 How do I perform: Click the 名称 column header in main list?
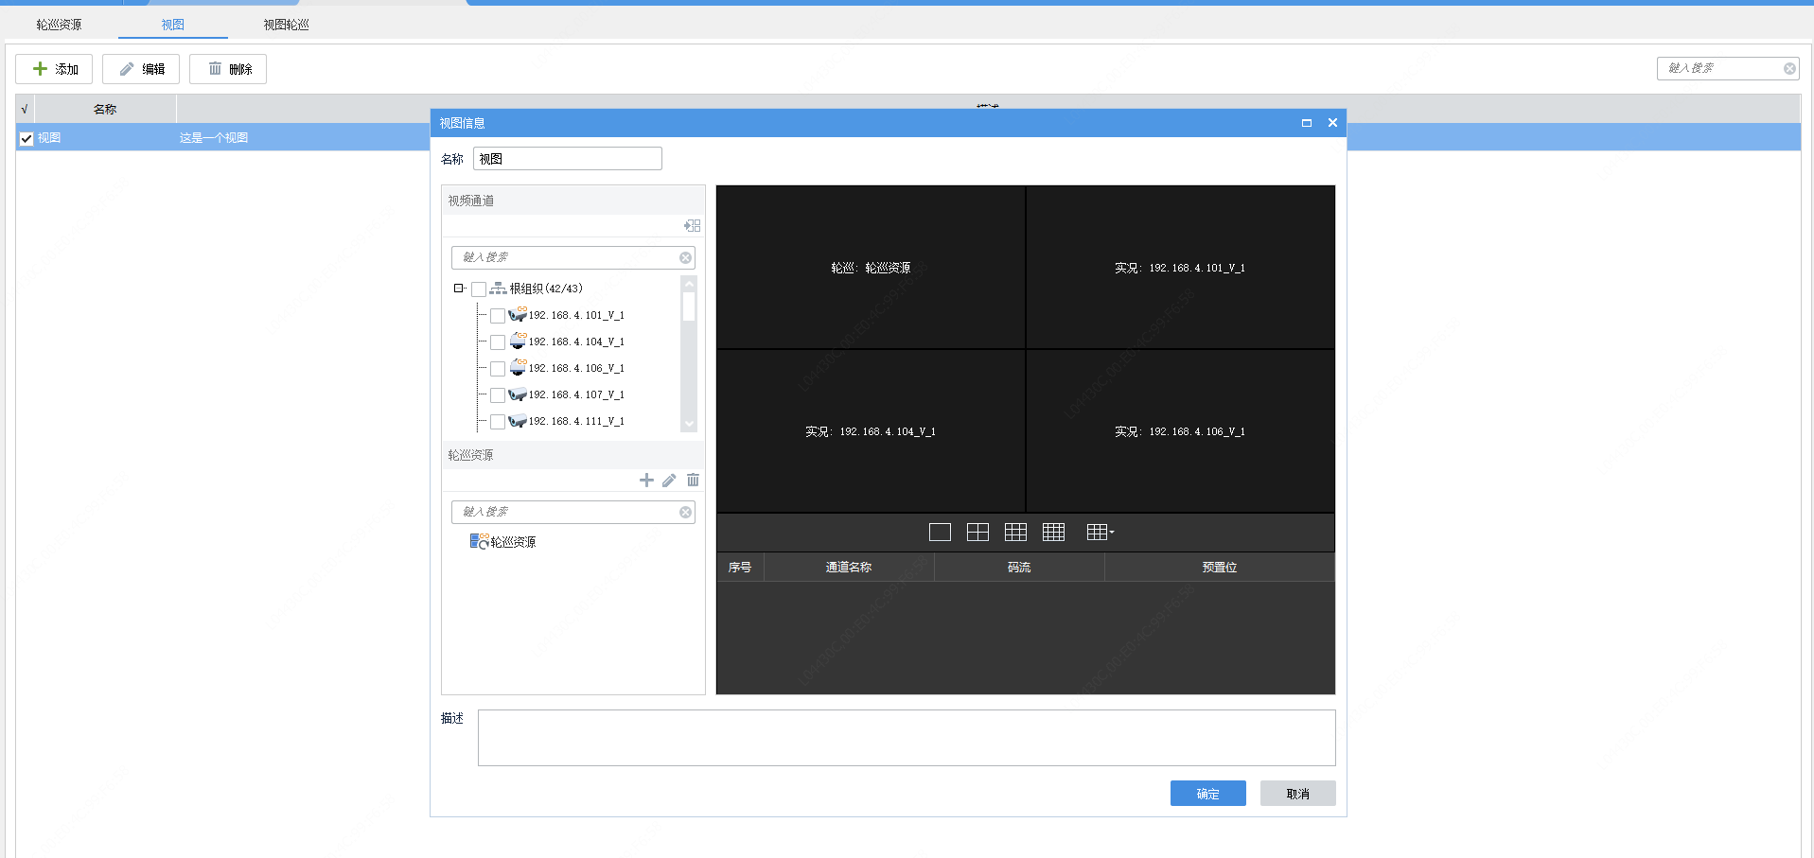(105, 109)
